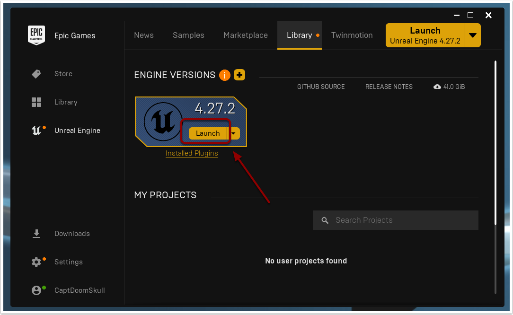The height and width of the screenshot is (315, 513).
Task: Switch to the Samples tab
Action: [188, 35]
